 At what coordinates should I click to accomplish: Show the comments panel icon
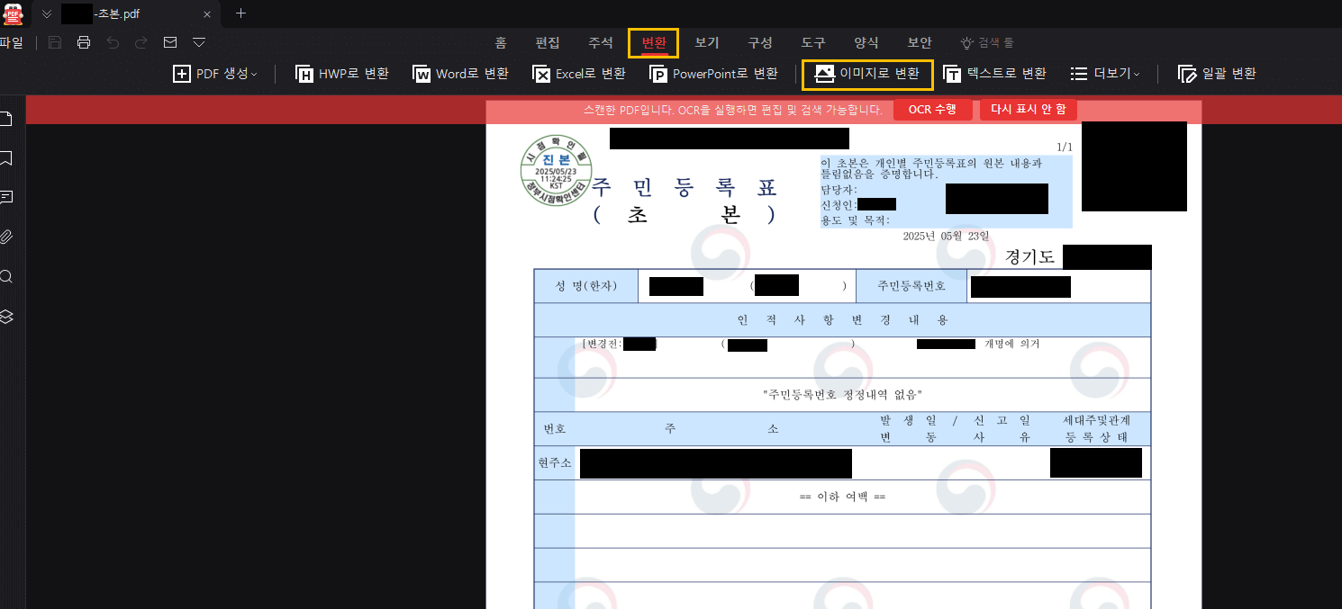(5, 197)
